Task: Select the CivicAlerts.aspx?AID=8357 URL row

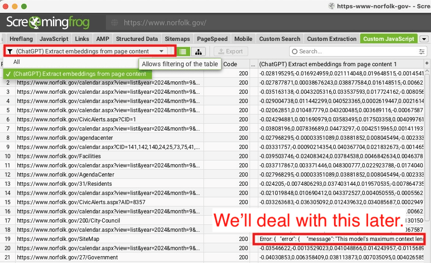Action: [110, 202]
